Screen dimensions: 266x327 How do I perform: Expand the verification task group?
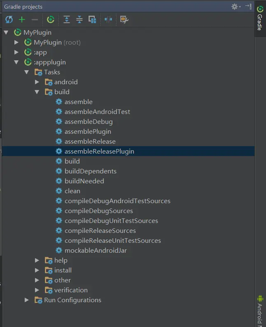37,290
